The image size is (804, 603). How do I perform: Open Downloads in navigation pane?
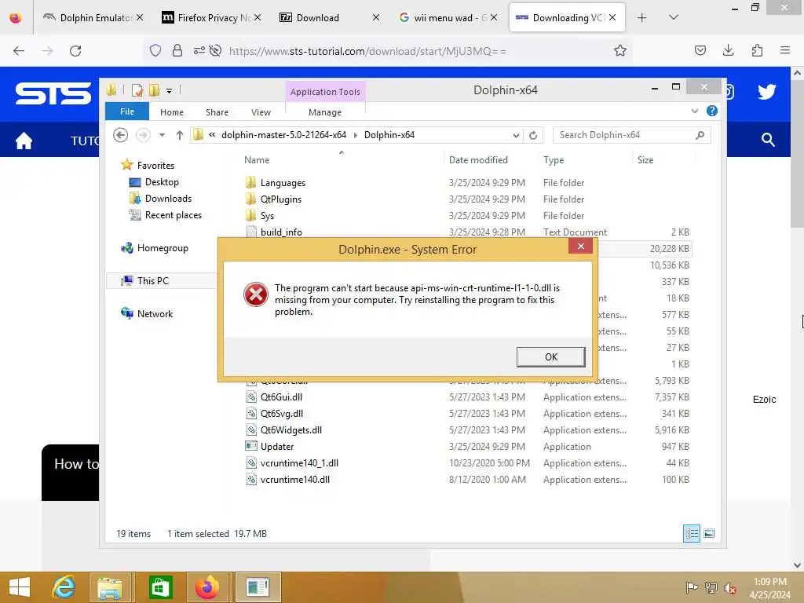[x=168, y=199]
